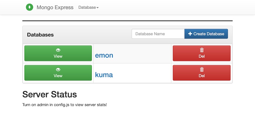This screenshot has height=131, width=255.
Task: Delete the emon database via Del label
Action: pos(202,56)
